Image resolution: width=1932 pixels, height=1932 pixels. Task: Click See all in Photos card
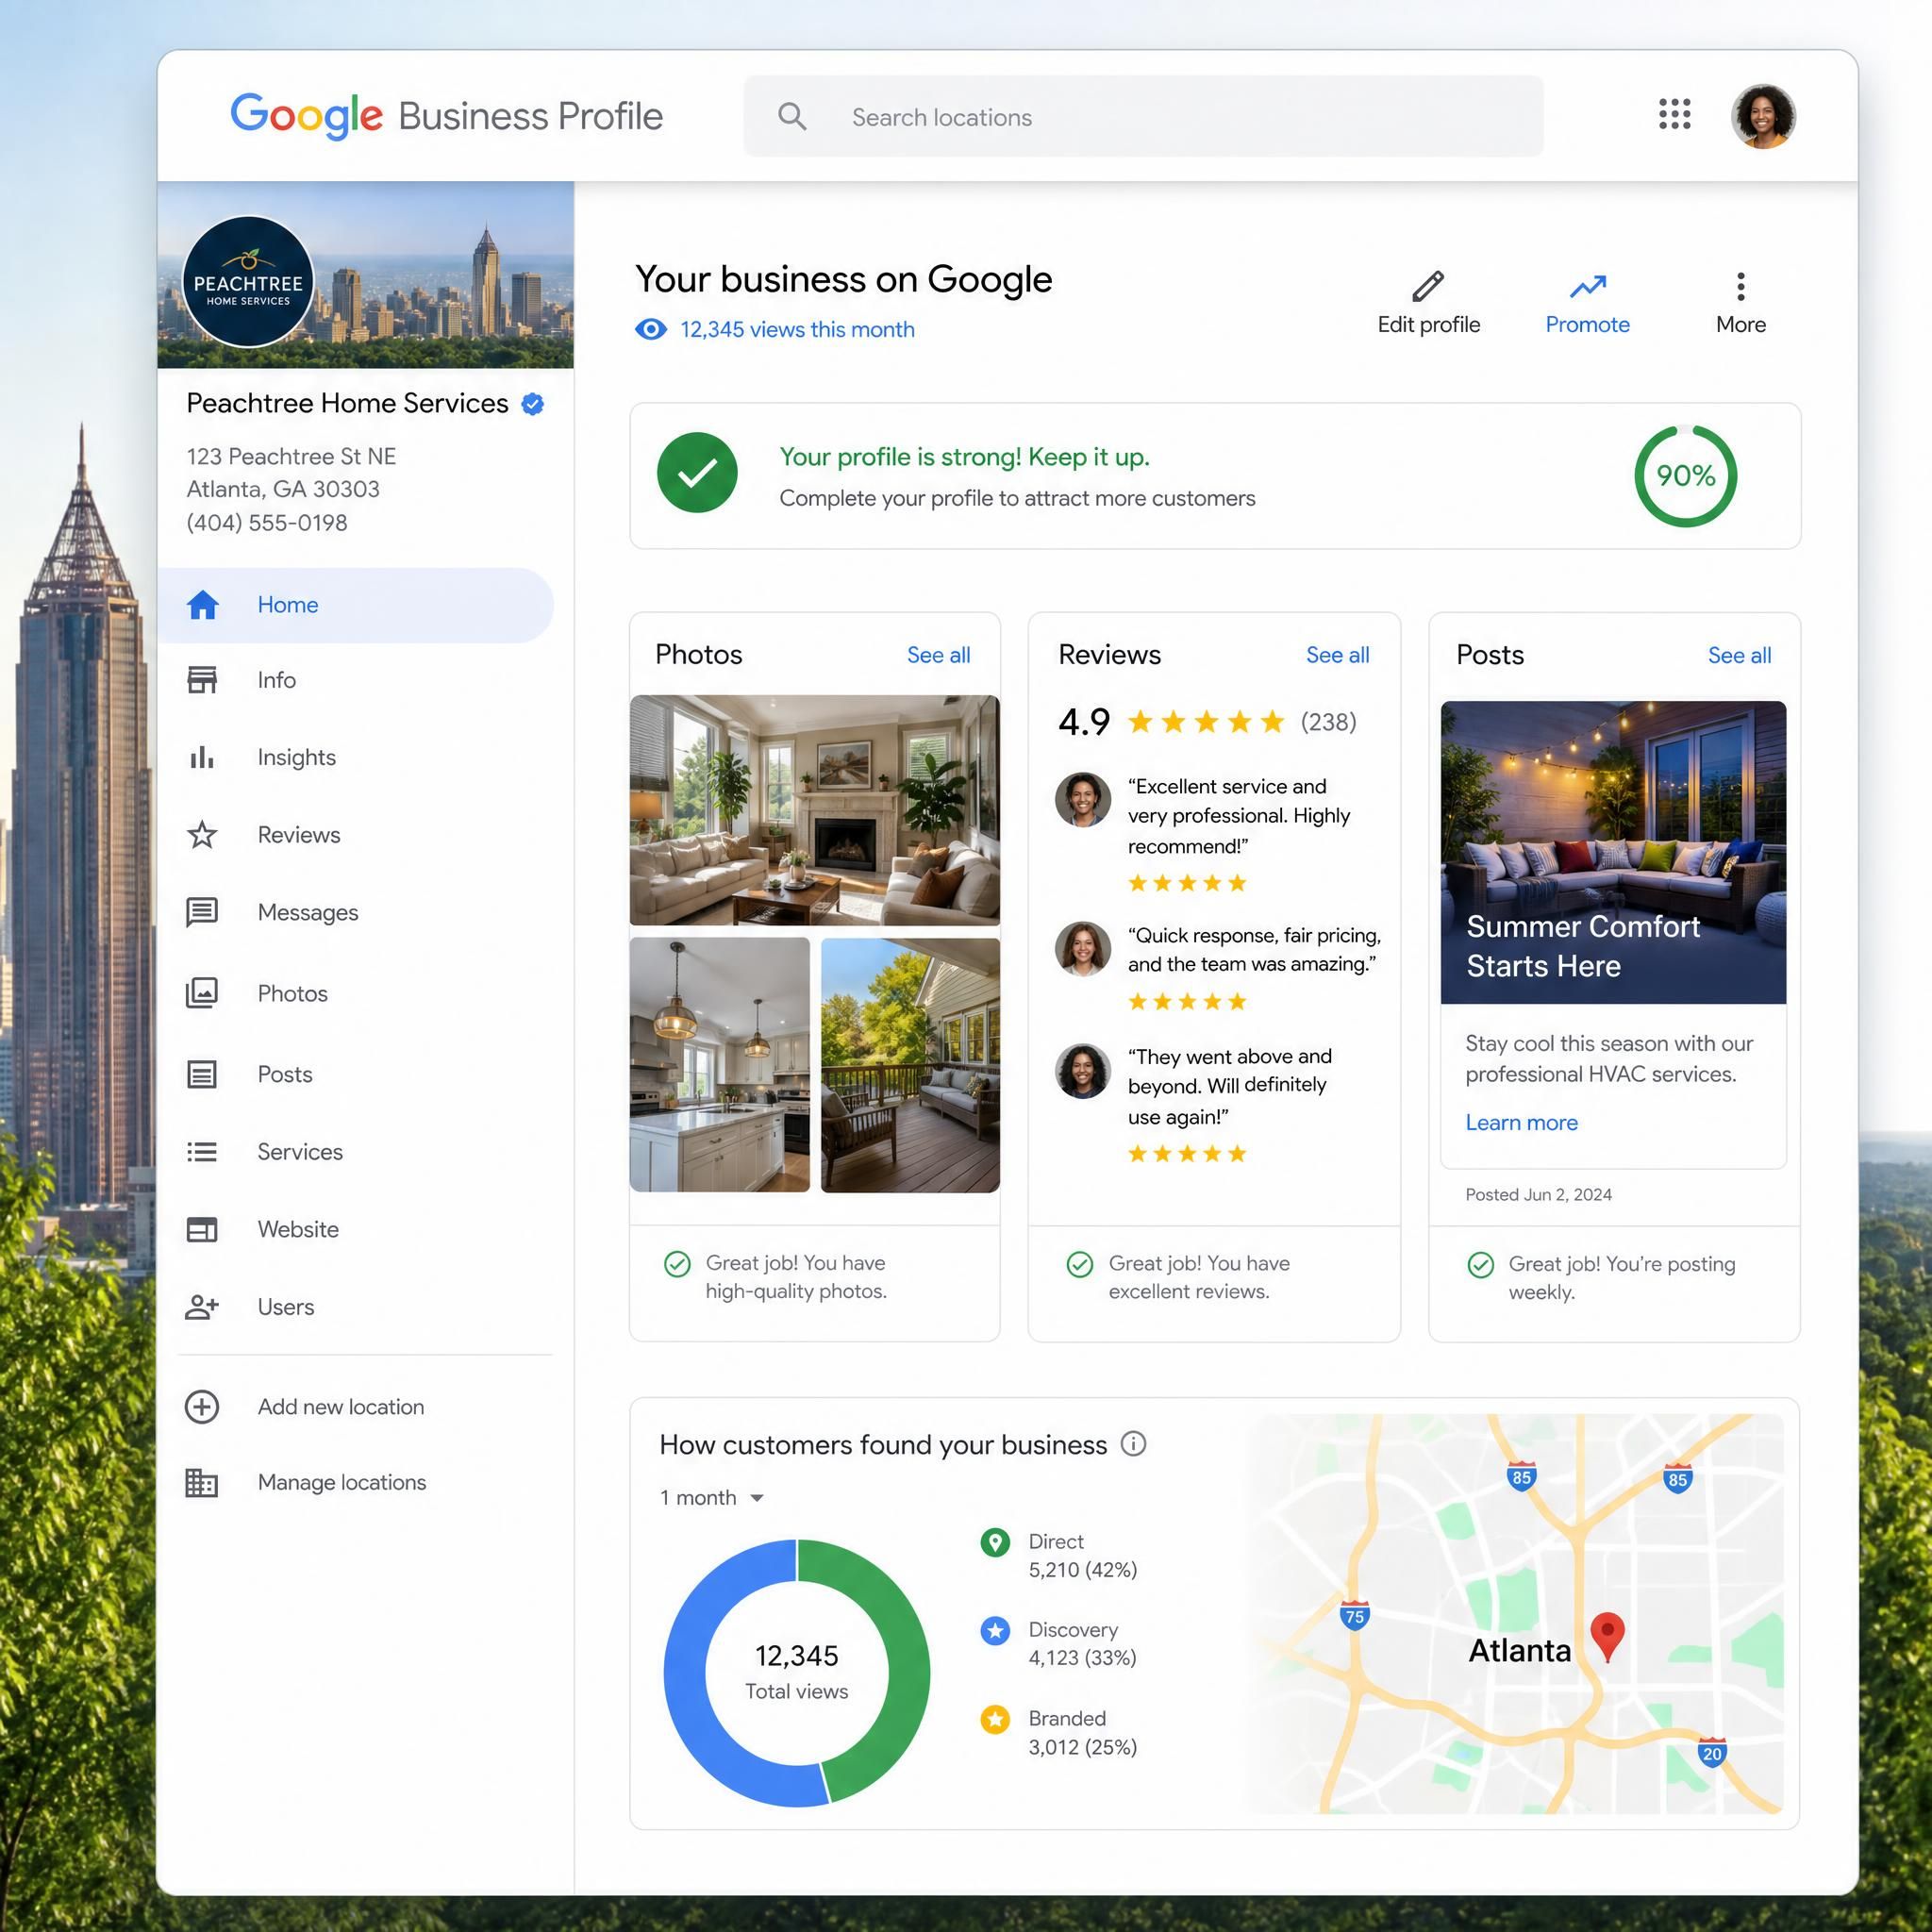click(938, 655)
